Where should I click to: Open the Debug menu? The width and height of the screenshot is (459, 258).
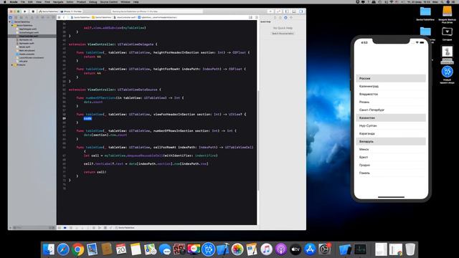tap(93, 1)
